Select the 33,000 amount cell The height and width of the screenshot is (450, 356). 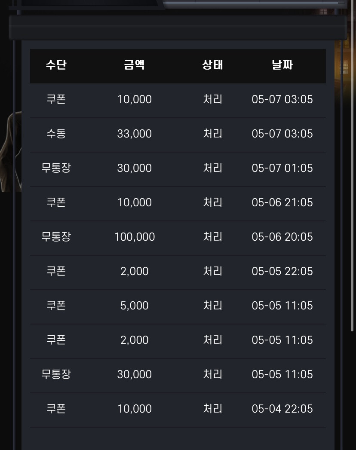tap(135, 134)
